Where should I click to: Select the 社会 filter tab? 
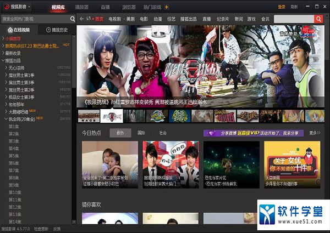(163, 133)
